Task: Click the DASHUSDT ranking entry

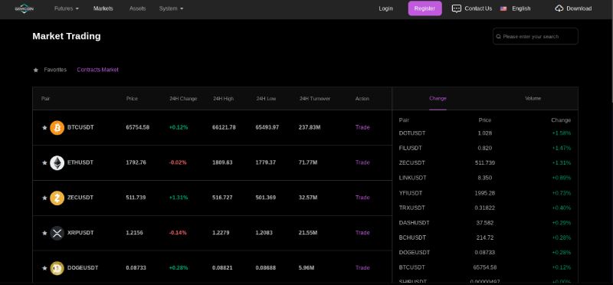Action: click(x=485, y=223)
